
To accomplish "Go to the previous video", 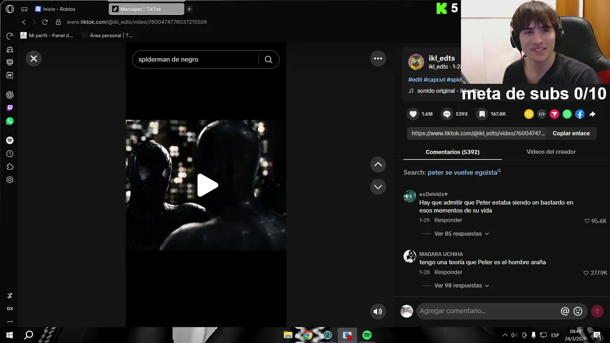I will click(x=378, y=164).
